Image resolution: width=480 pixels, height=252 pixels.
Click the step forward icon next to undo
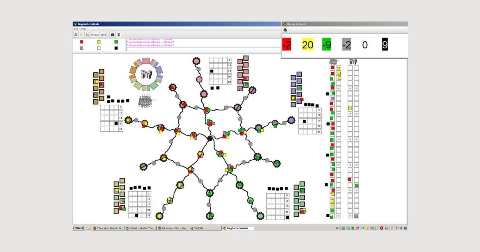pyautogui.click(x=82, y=35)
